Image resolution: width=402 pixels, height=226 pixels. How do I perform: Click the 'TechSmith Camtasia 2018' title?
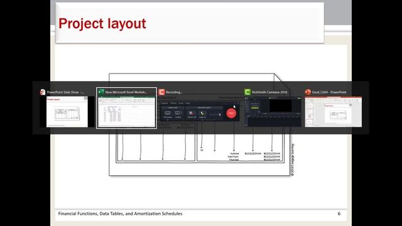pos(269,92)
